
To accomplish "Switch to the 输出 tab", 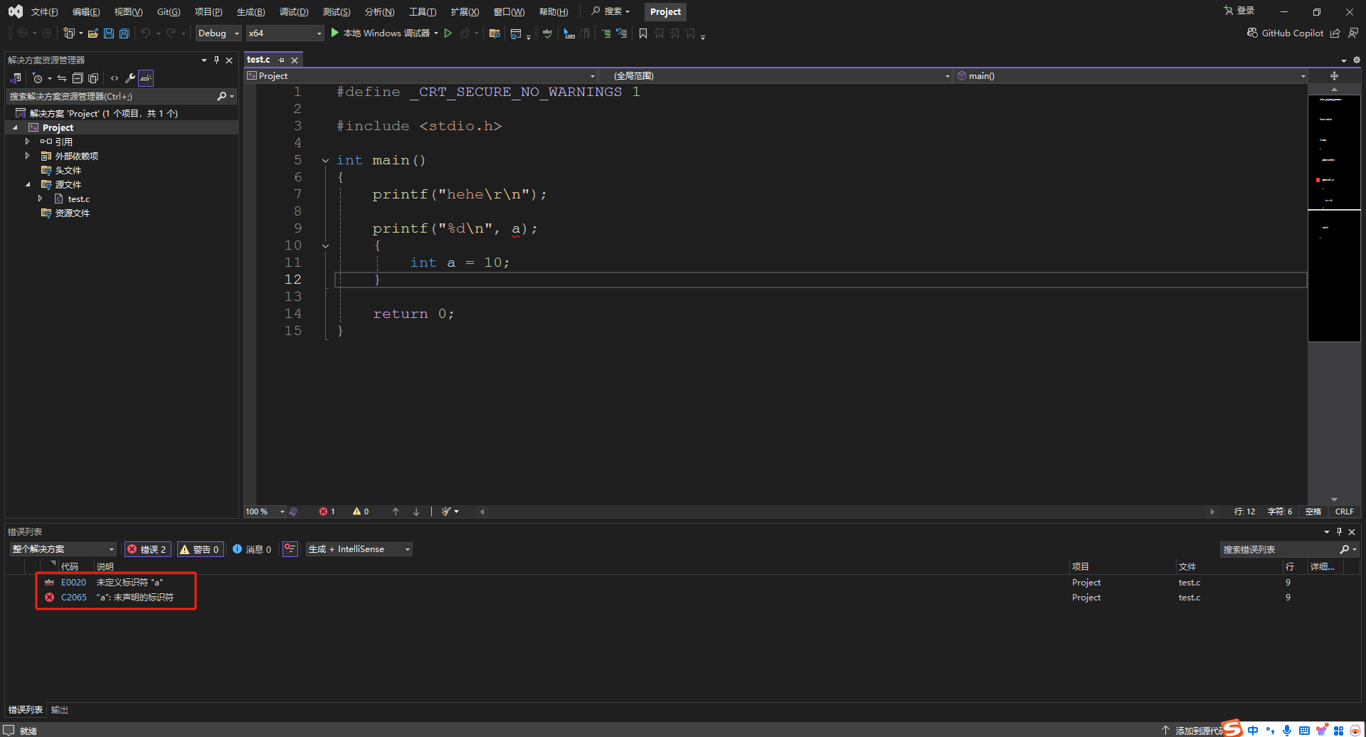I will point(60,710).
